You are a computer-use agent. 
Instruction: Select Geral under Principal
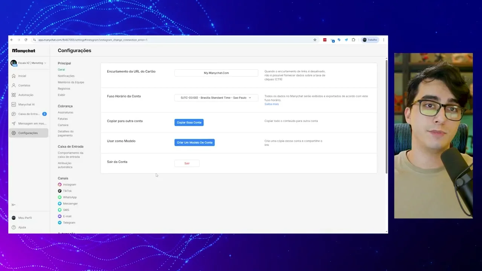pos(61,70)
